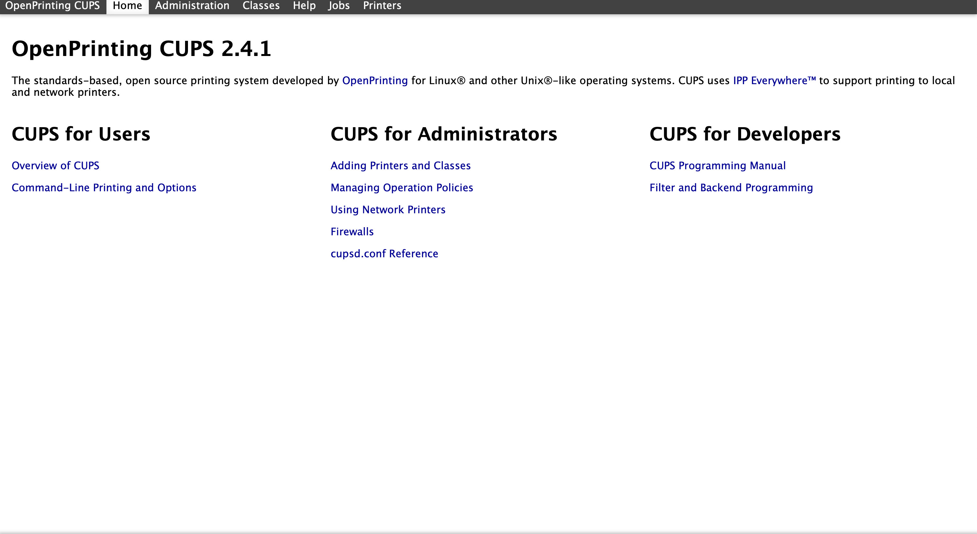Image resolution: width=977 pixels, height=534 pixels.
Task: Switch to the Help tab
Action: (x=304, y=6)
